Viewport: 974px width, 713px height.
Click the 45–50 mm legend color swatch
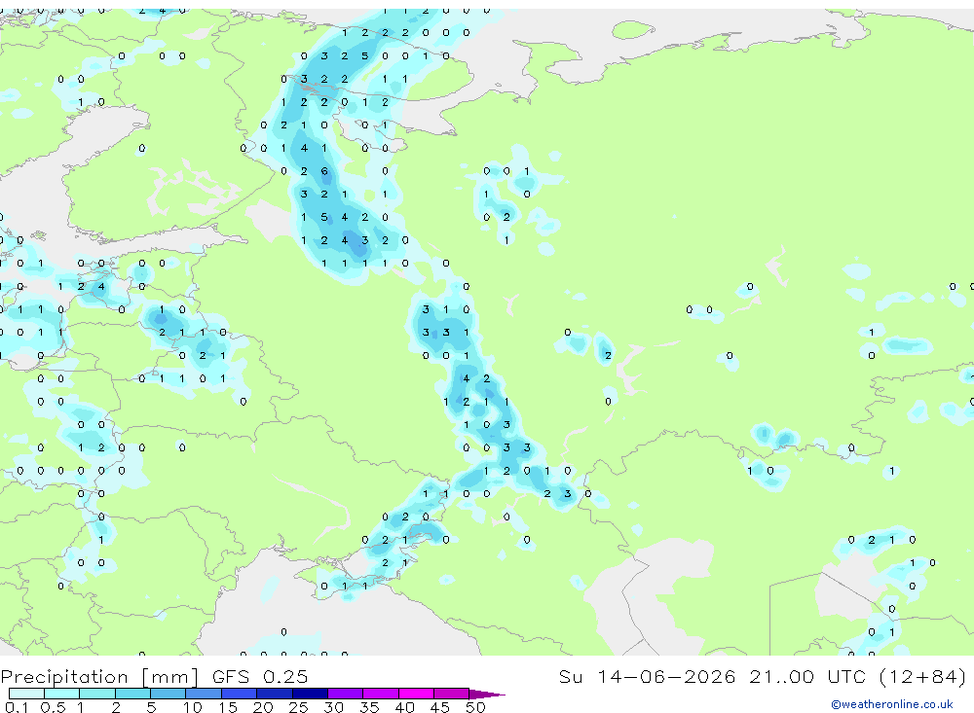tap(452, 694)
